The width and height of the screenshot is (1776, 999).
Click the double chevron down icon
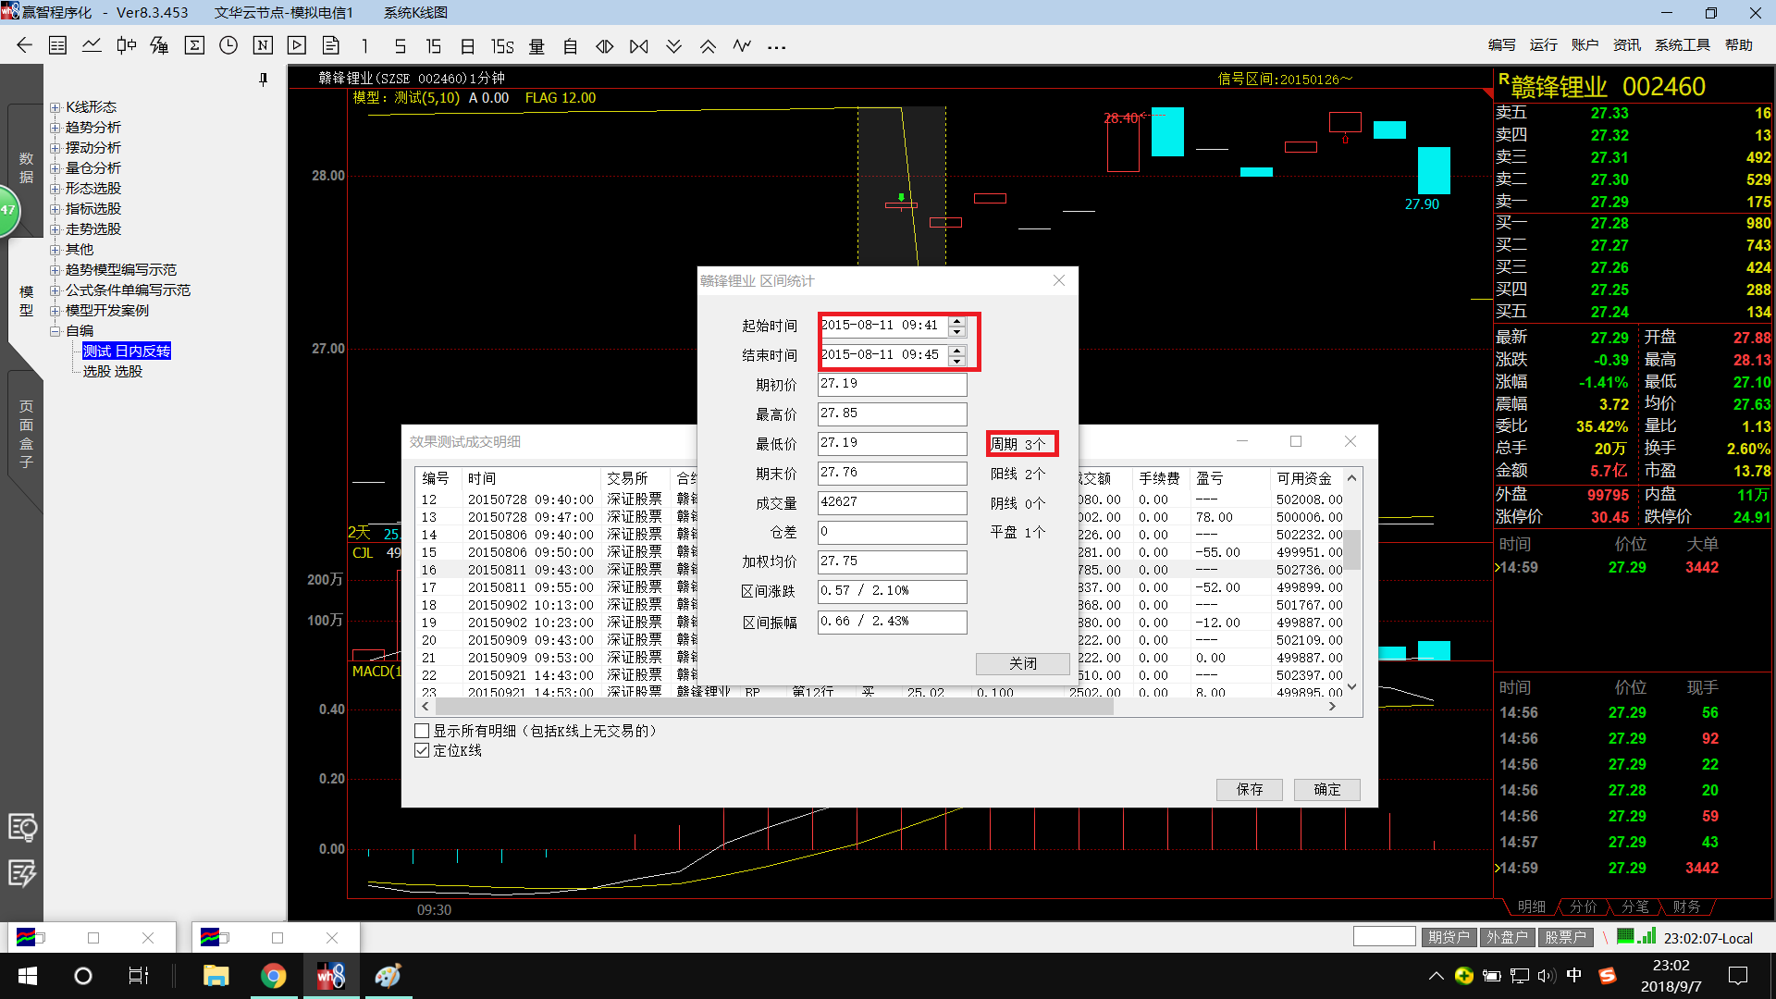click(x=673, y=46)
